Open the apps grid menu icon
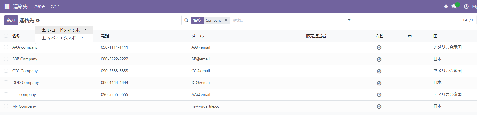The width and height of the screenshot is (477, 115). point(7,6)
